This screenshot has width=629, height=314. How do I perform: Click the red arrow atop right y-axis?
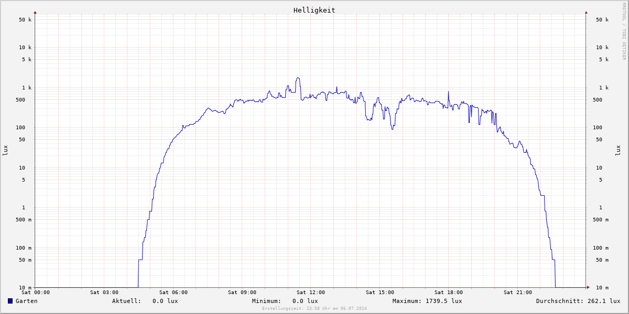click(586, 12)
